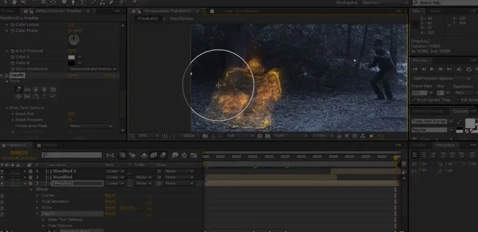Hide the WandRed layer
The image size is (478, 232).
[x=2, y=177]
